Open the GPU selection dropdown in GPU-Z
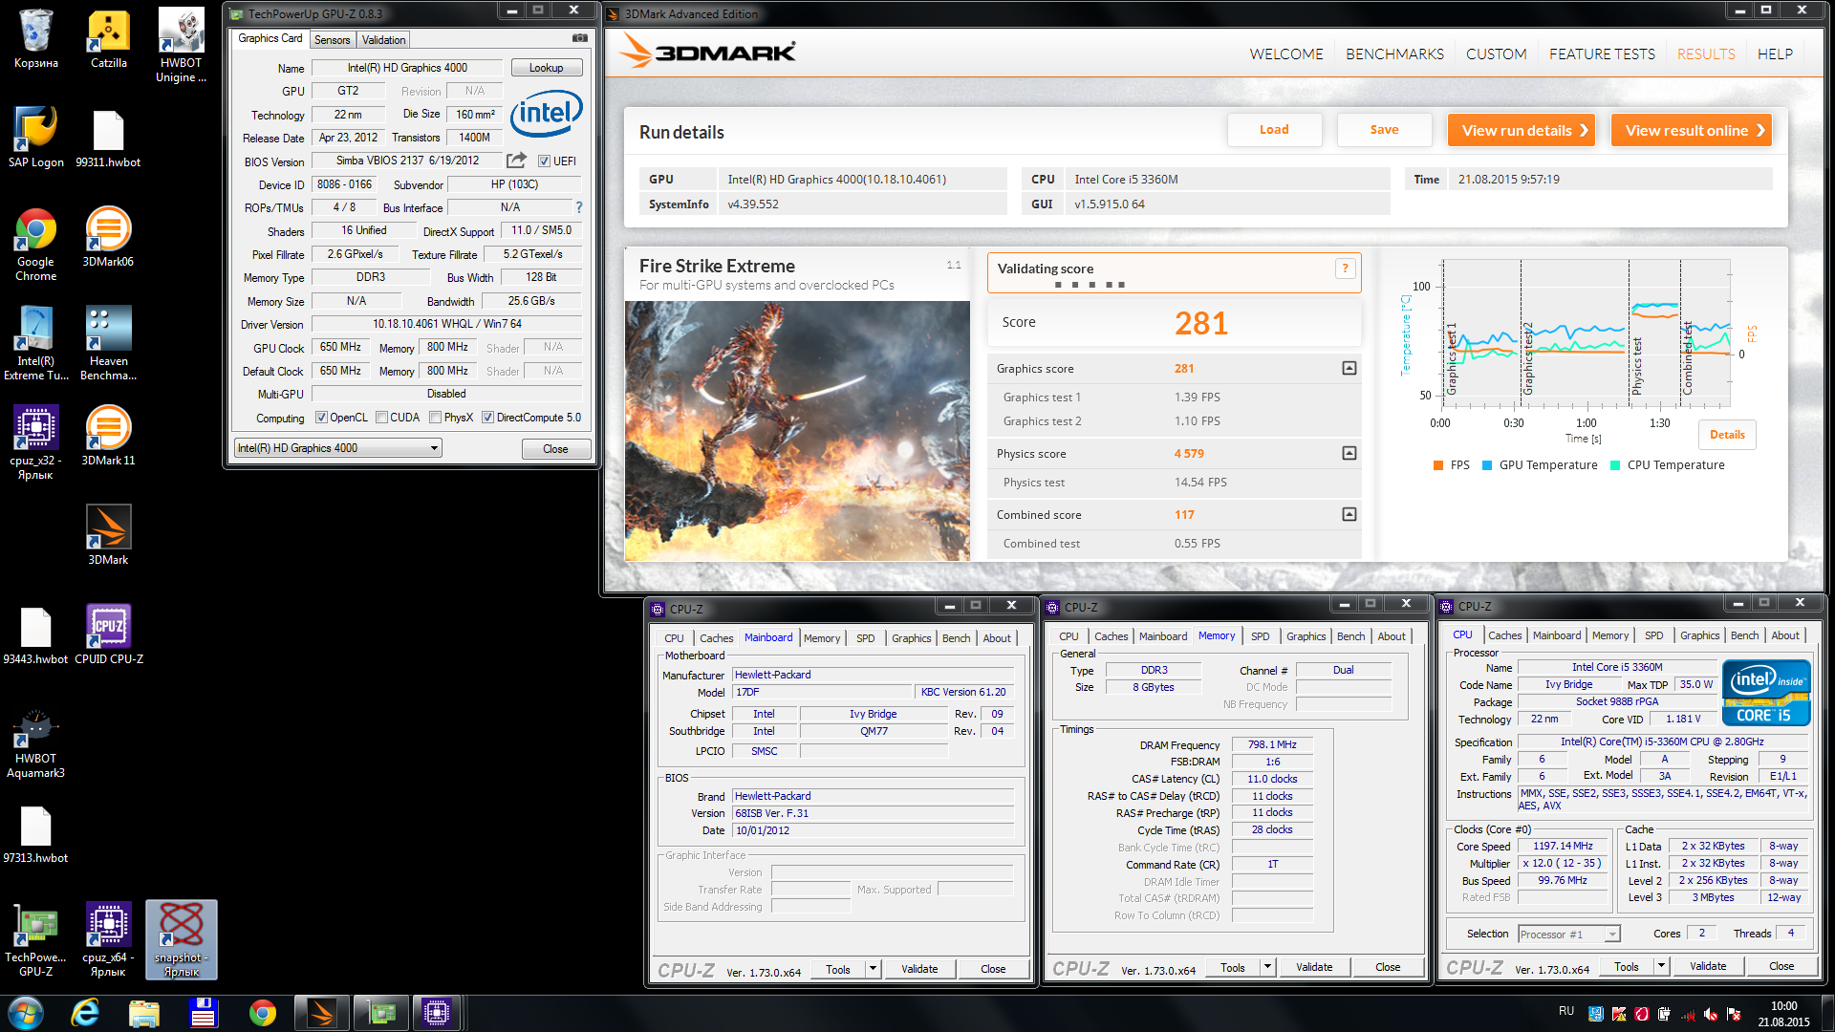The height and width of the screenshot is (1032, 1835). point(337,448)
